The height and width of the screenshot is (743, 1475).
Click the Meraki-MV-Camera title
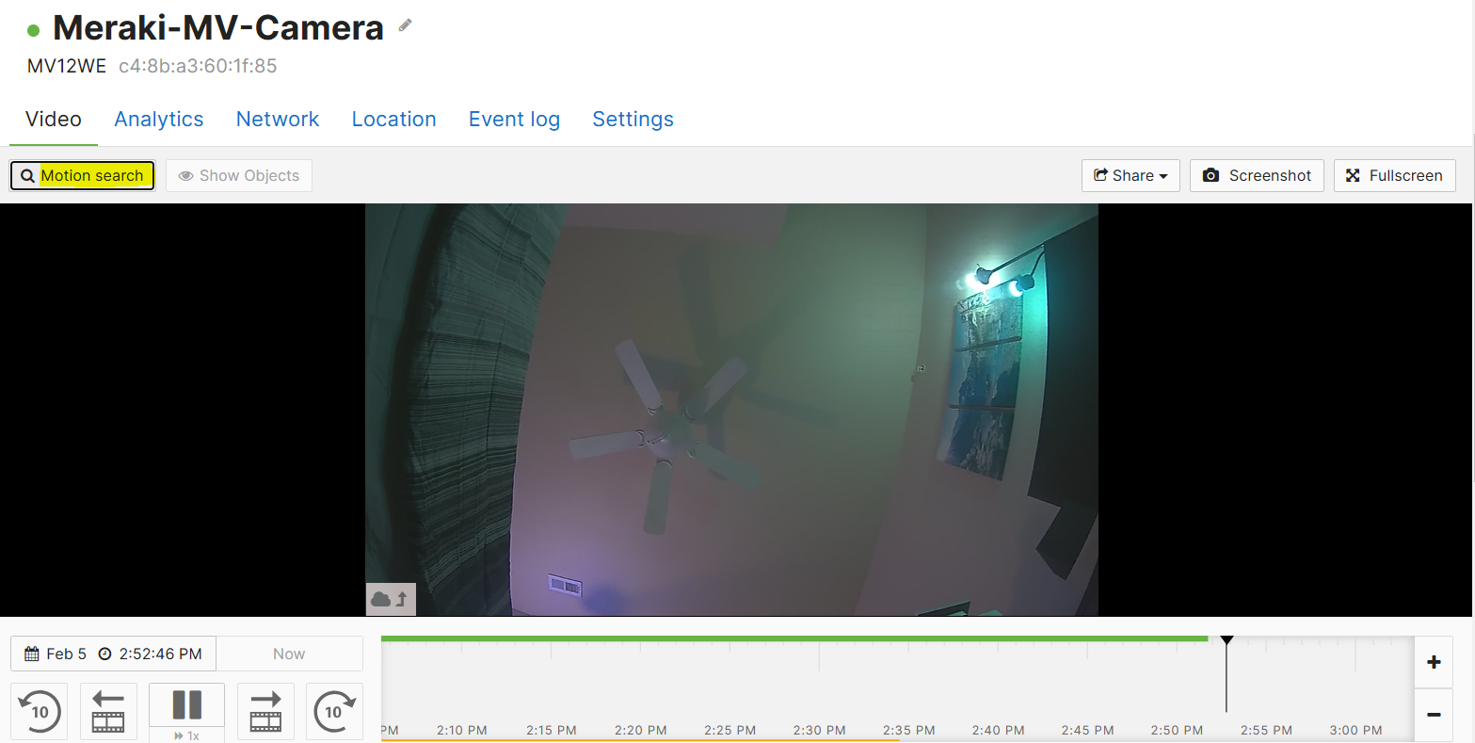[218, 27]
